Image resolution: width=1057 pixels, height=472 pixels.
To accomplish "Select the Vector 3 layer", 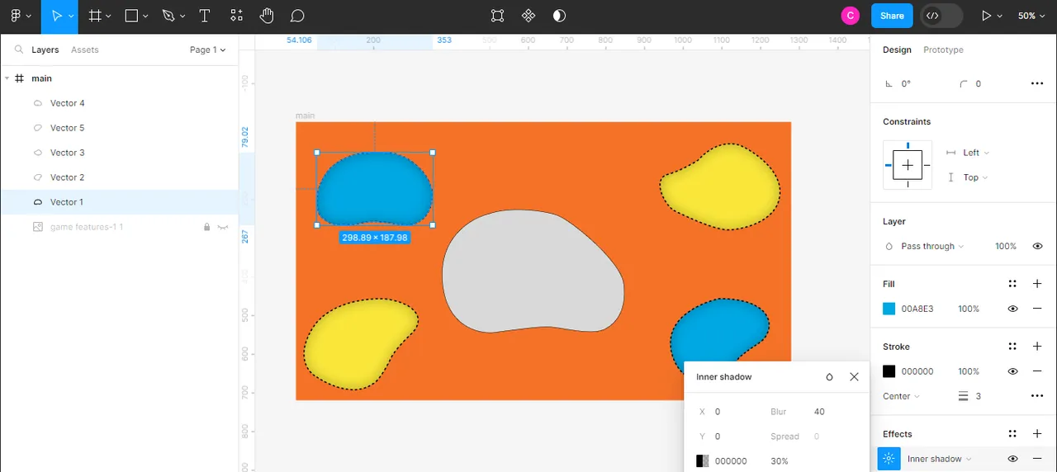I will tap(120, 153).
